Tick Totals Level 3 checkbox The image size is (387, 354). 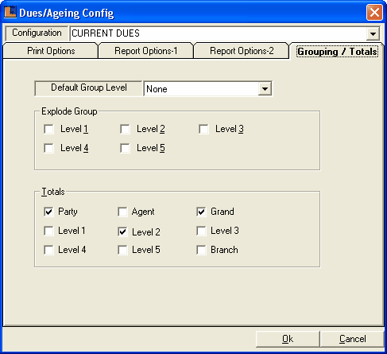pyautogui.click(x=201, y=231)
